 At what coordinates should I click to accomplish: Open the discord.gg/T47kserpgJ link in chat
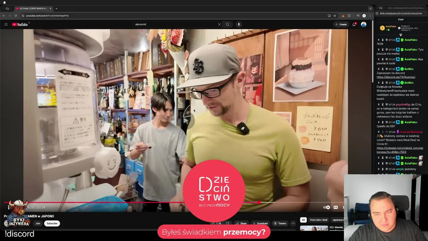(x=396, y=77)
